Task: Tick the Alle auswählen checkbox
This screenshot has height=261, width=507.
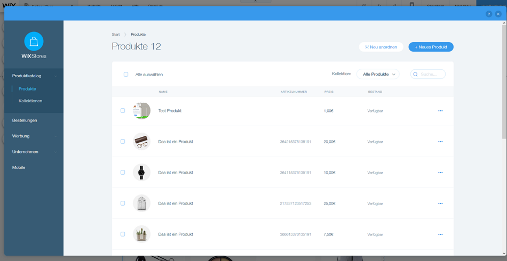Action: pyautogui.click(x=126, y=75)
